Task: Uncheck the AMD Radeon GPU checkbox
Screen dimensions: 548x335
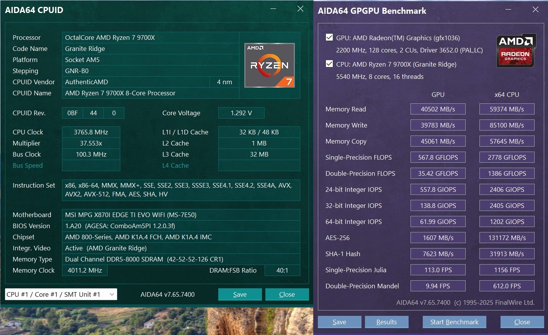Action: 329,38
